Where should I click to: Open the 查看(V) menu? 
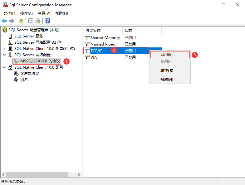pos(44,13)
